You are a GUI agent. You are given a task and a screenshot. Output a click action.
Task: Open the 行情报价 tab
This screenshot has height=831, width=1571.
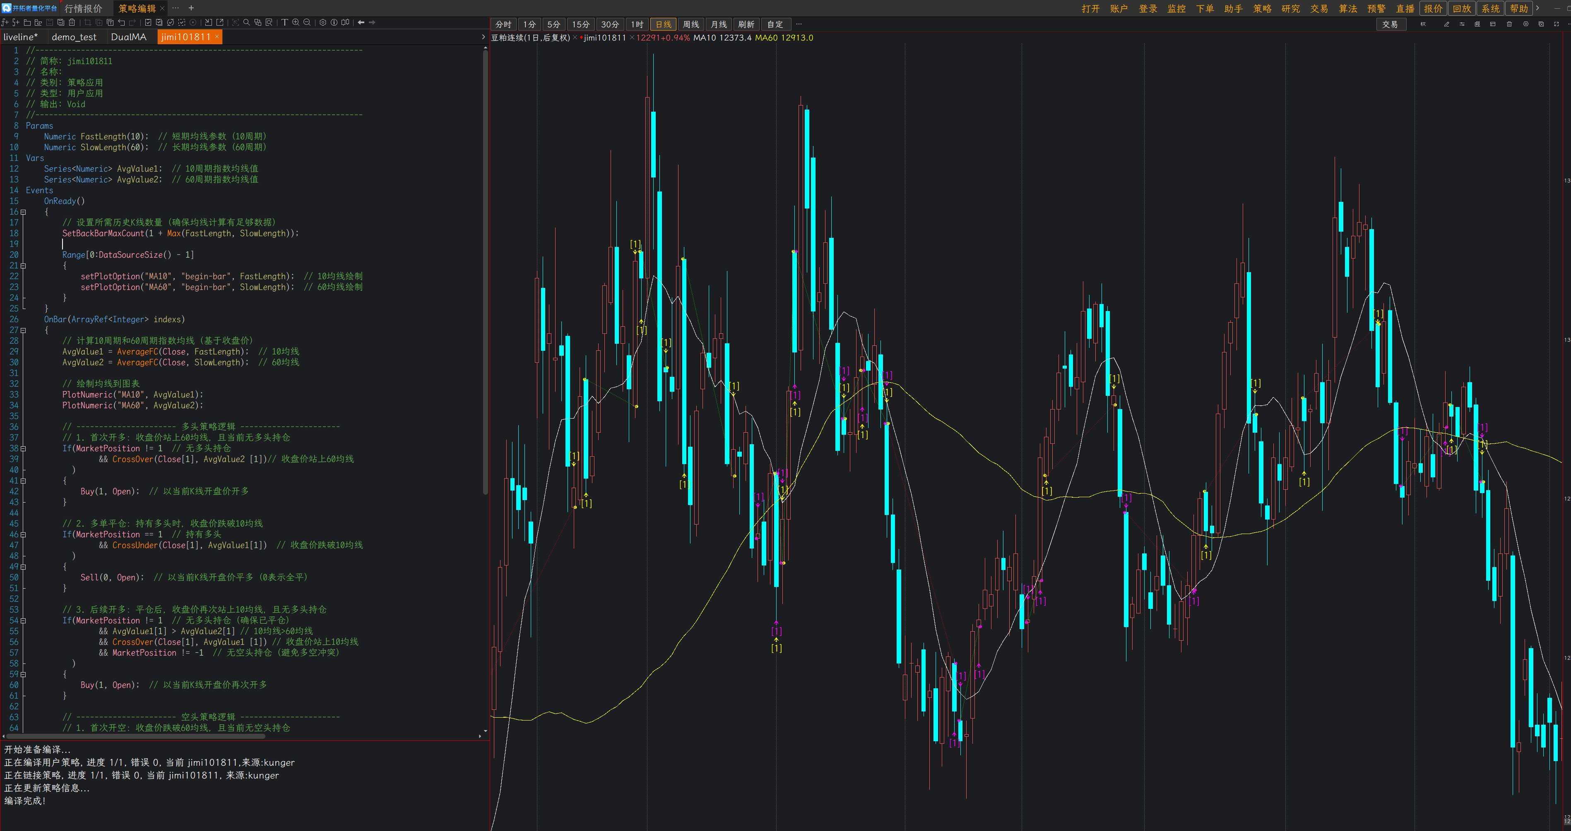[84, 9]
